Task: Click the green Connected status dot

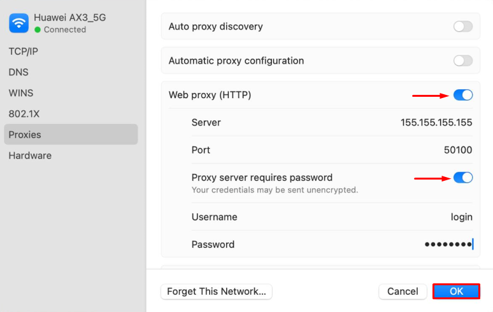Action: [38, 30]
